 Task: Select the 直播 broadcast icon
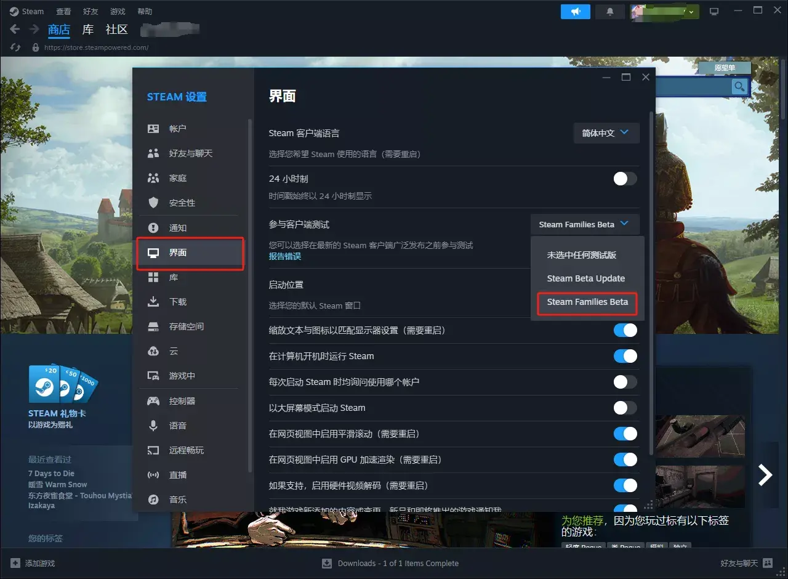pos(153,475)
